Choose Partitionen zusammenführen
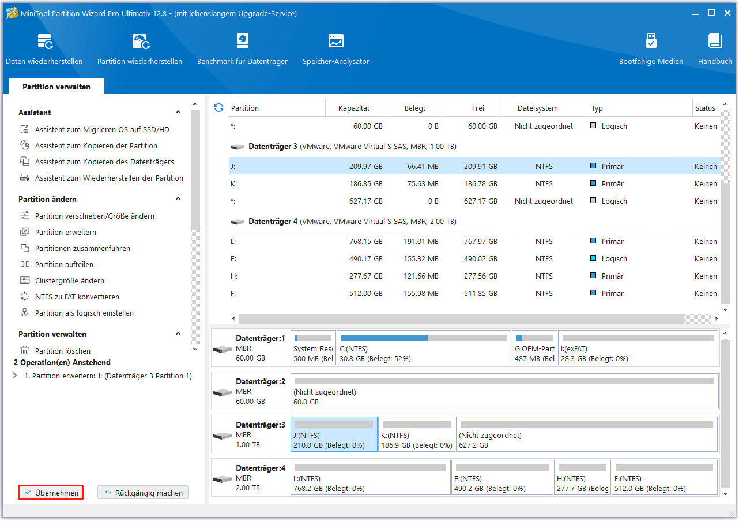This screenshot has width=739, height=521. pos(82,249)
